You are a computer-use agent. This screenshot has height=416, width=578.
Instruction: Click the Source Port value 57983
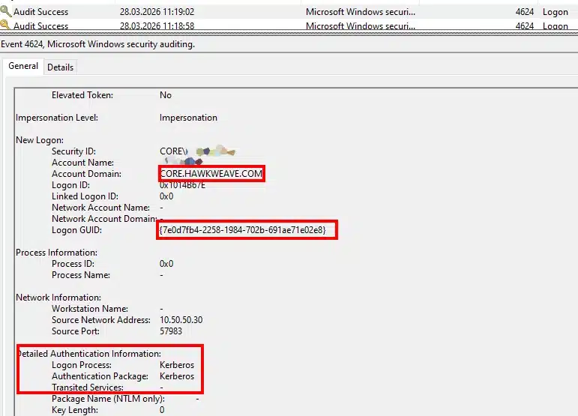point(172,331)
